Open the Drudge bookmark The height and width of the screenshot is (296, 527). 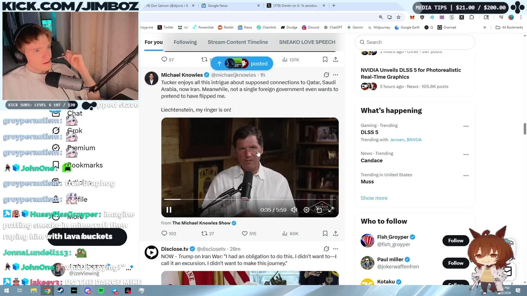click(289, 28)
